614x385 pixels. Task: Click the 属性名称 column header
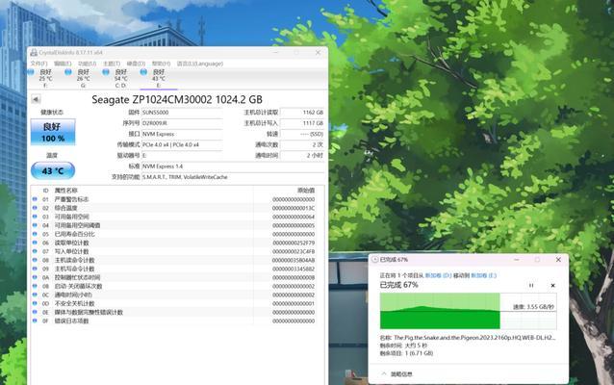coord(65,191)
